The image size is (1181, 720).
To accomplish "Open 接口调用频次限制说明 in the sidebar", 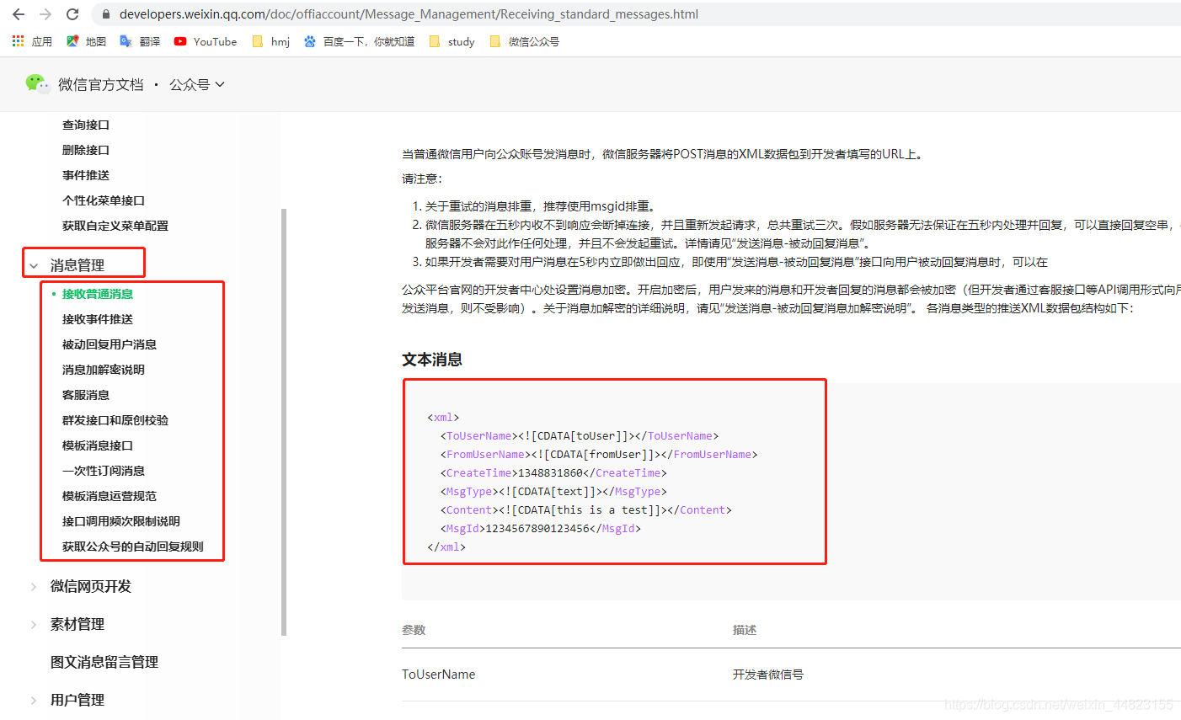I will tap(121, 521).
